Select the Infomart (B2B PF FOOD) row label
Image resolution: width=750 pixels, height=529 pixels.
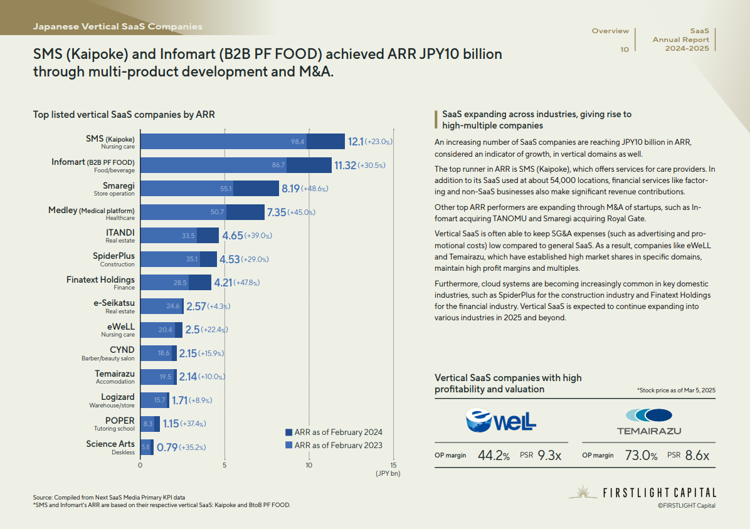point(93,165)
